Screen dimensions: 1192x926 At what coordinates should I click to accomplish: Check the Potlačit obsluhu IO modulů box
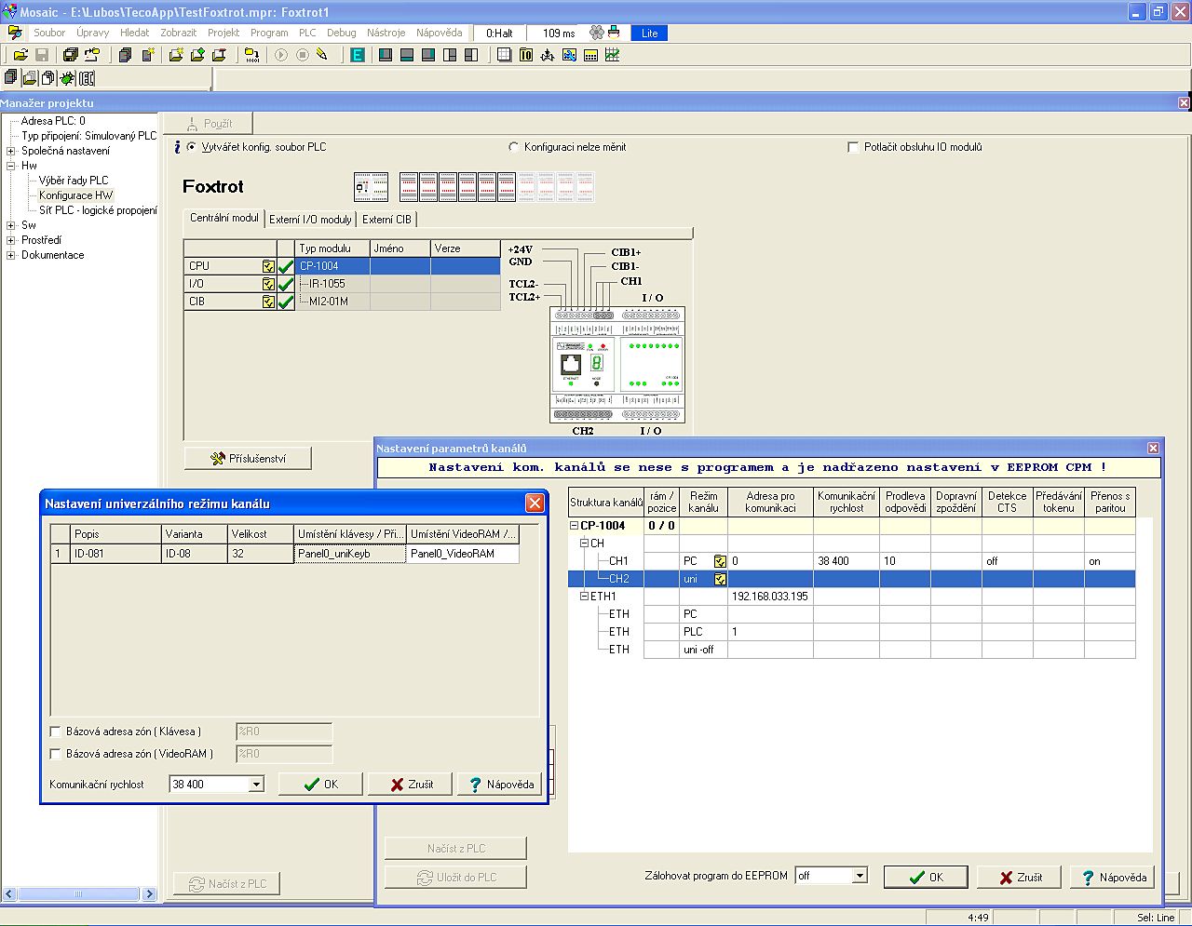point(853,147)
